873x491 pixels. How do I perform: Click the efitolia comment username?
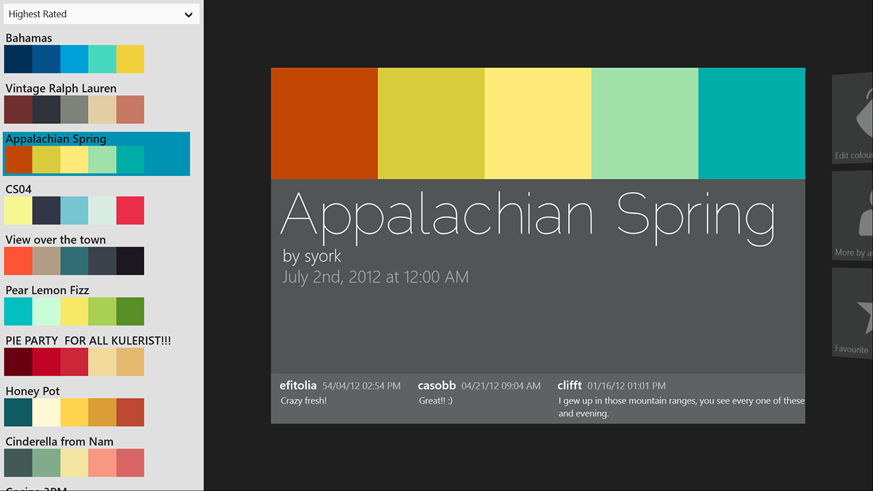click(298, 385)
